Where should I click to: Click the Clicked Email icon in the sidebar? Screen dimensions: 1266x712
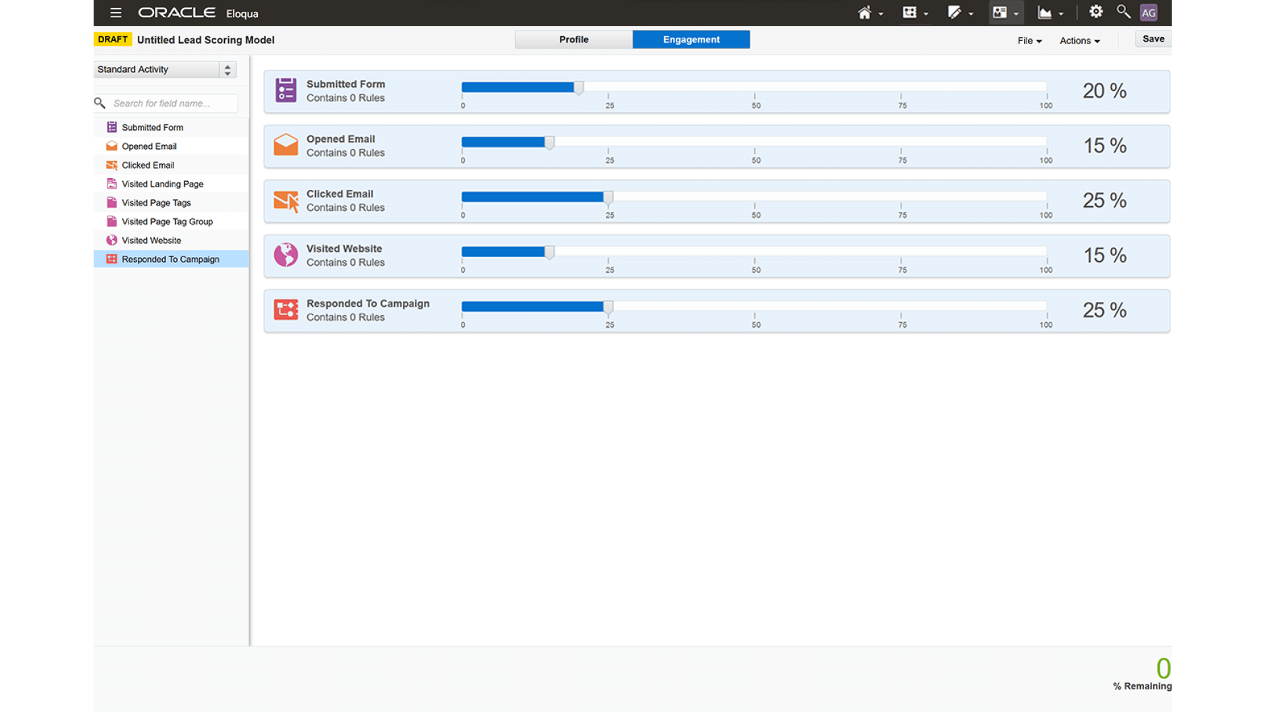point(111,165)
